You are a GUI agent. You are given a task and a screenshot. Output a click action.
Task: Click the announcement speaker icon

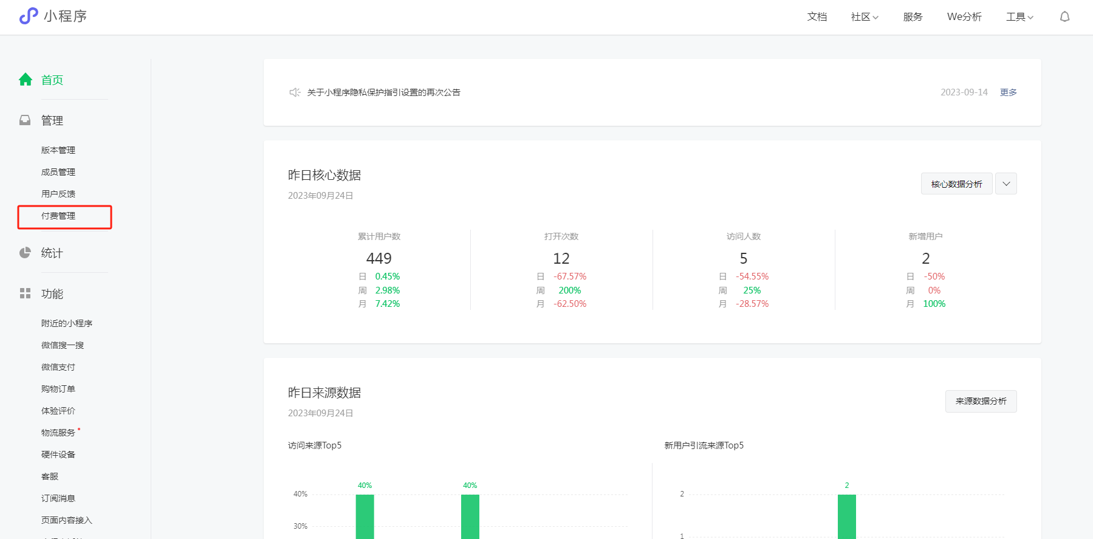click(x=295, y=92)
